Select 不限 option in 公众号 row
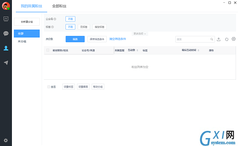The height and width of the screenshot is (146, 238). click(x=70, y=19)
